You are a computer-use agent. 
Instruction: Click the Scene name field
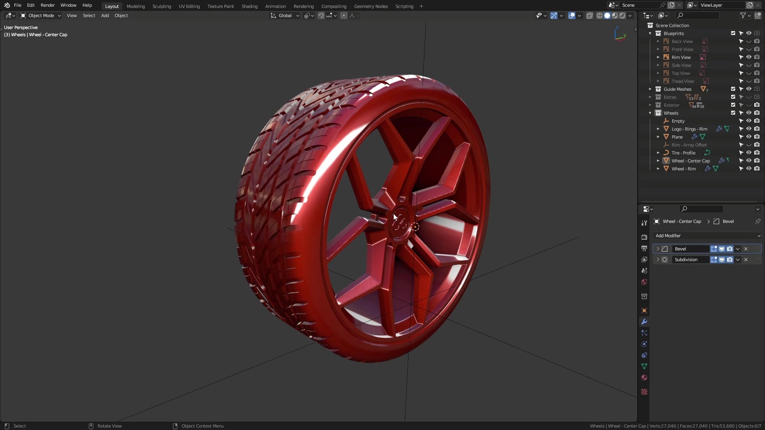pyautogui.click(x=640, y=5)
